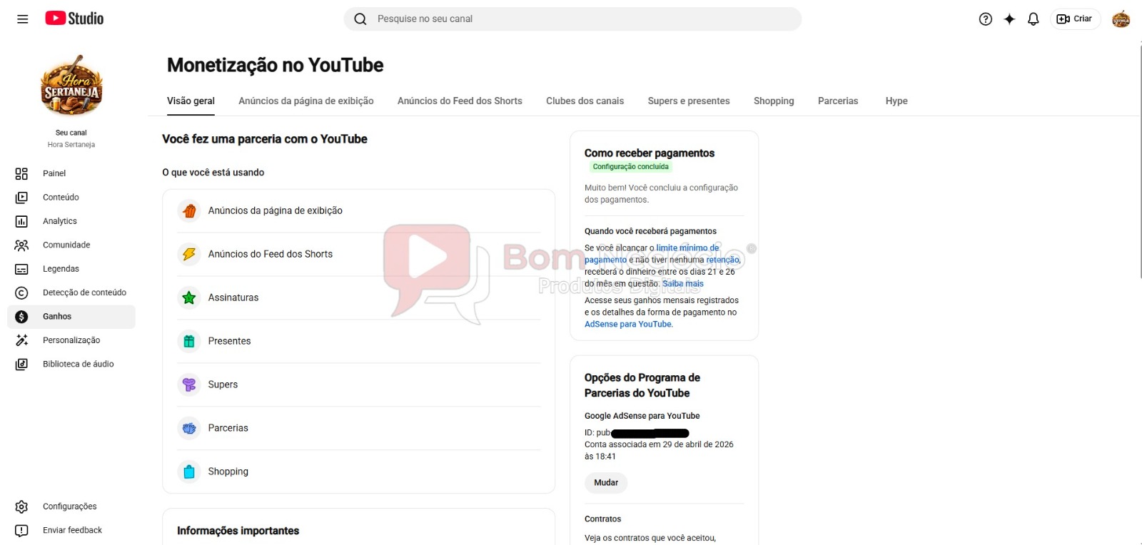
Task: Click the Enviar feedback label
Action: (x=72, y=531)
